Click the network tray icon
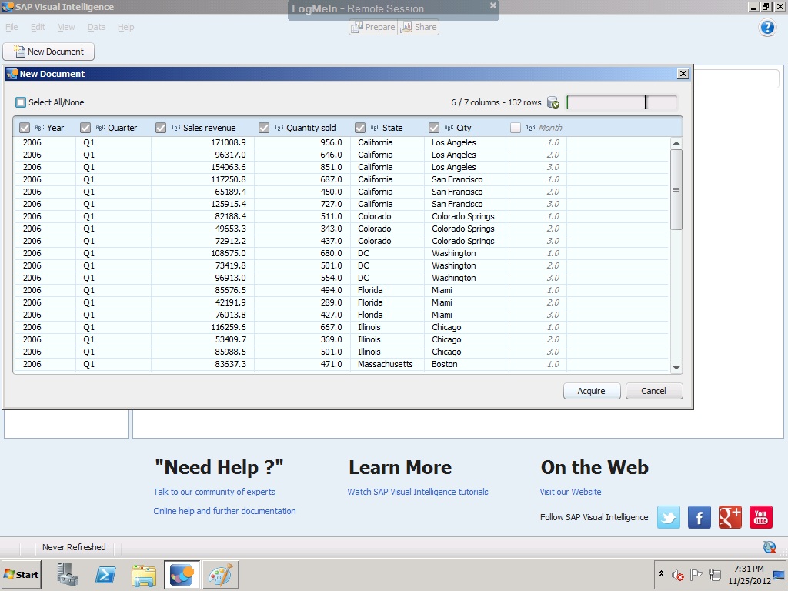This screenshot has height=591, width=788. [715, 574]
